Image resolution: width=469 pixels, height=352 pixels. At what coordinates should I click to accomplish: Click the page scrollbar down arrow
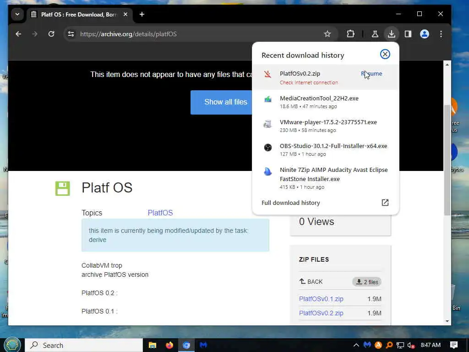coord(447,321)
